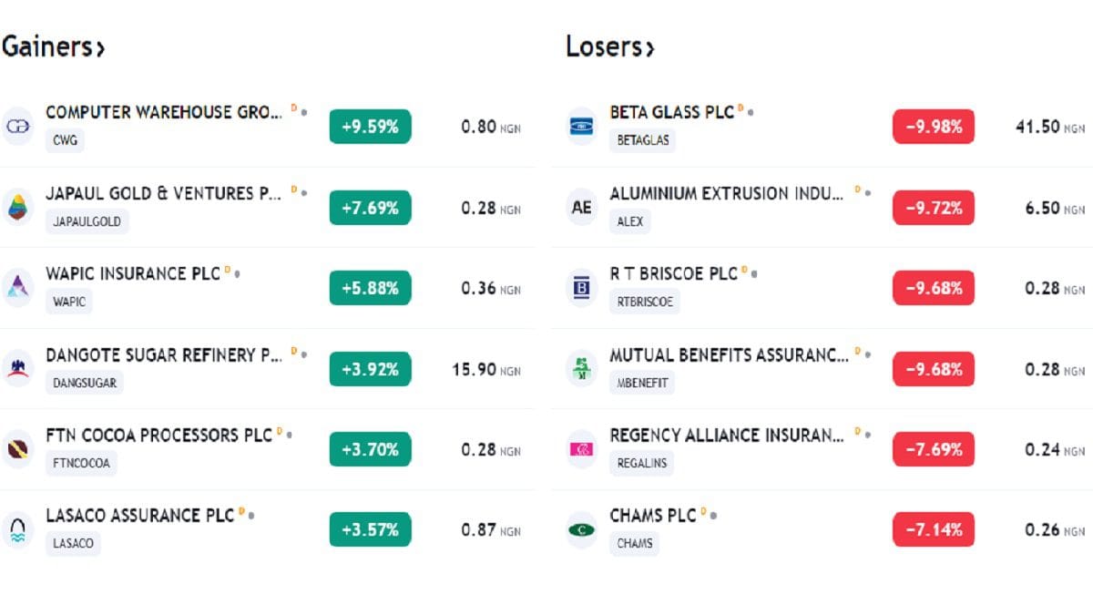
Task: Expand the Losers list heading
Action: (x=609, y=46)
